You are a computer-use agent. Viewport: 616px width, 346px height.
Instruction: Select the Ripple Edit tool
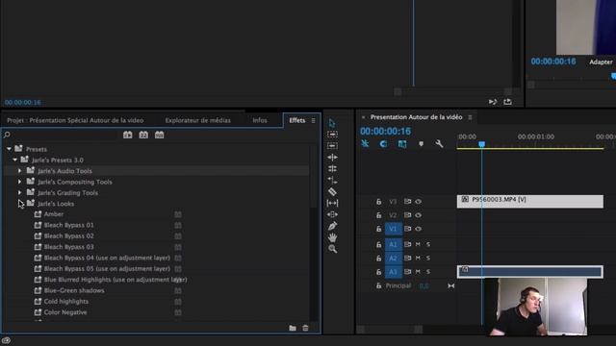point(332,158)
